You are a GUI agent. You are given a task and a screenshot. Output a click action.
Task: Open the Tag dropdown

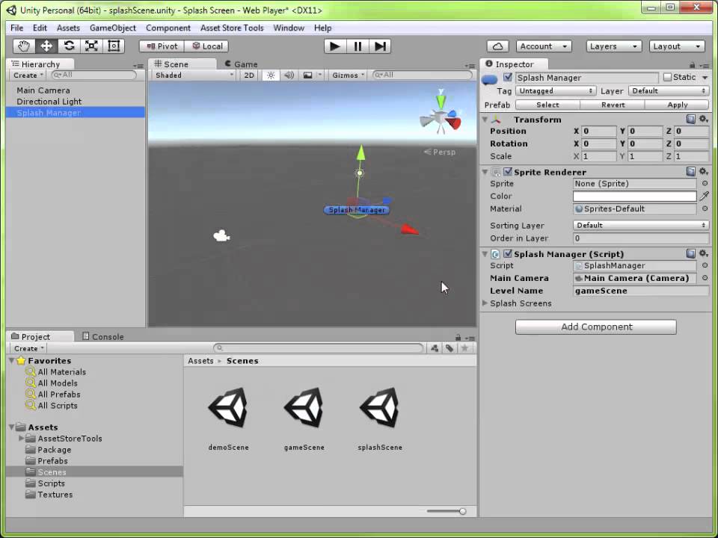[x=556, y=90]
